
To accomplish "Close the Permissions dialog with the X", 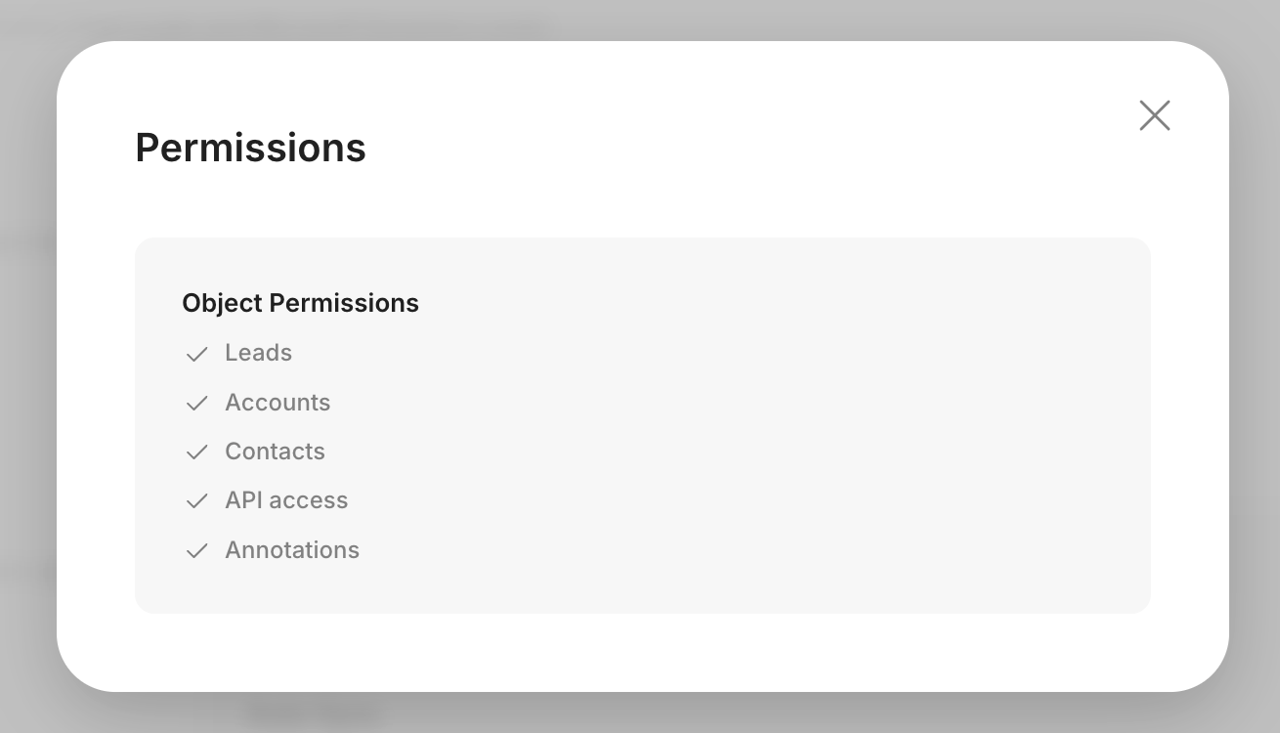I will [x=1154, y=115].
